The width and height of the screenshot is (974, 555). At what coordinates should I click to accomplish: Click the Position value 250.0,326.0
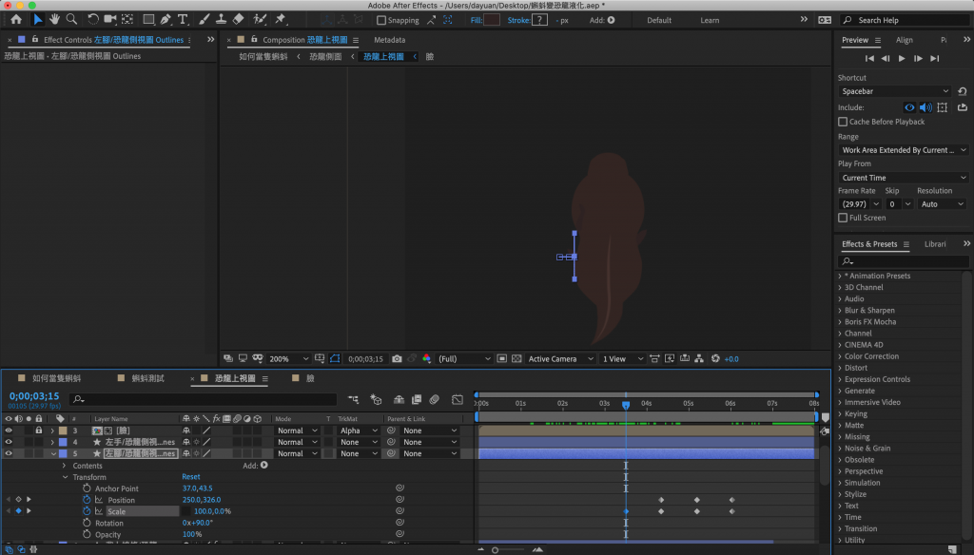[x=202, y=500]
